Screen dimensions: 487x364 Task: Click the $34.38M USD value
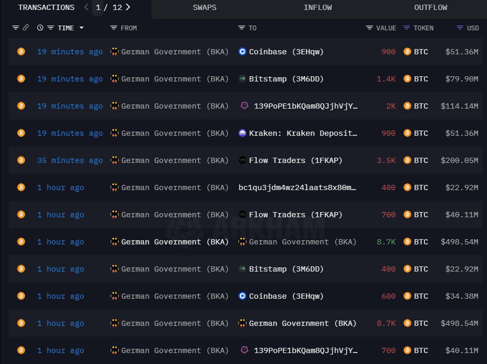[x=462, y=296]
